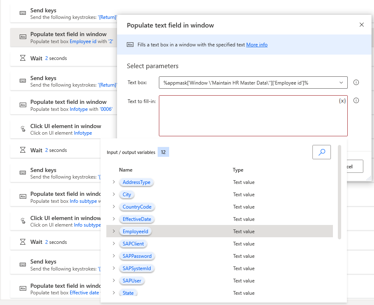Show info tooltip for Text box field

pyautogui.click(x=356, y=83)
